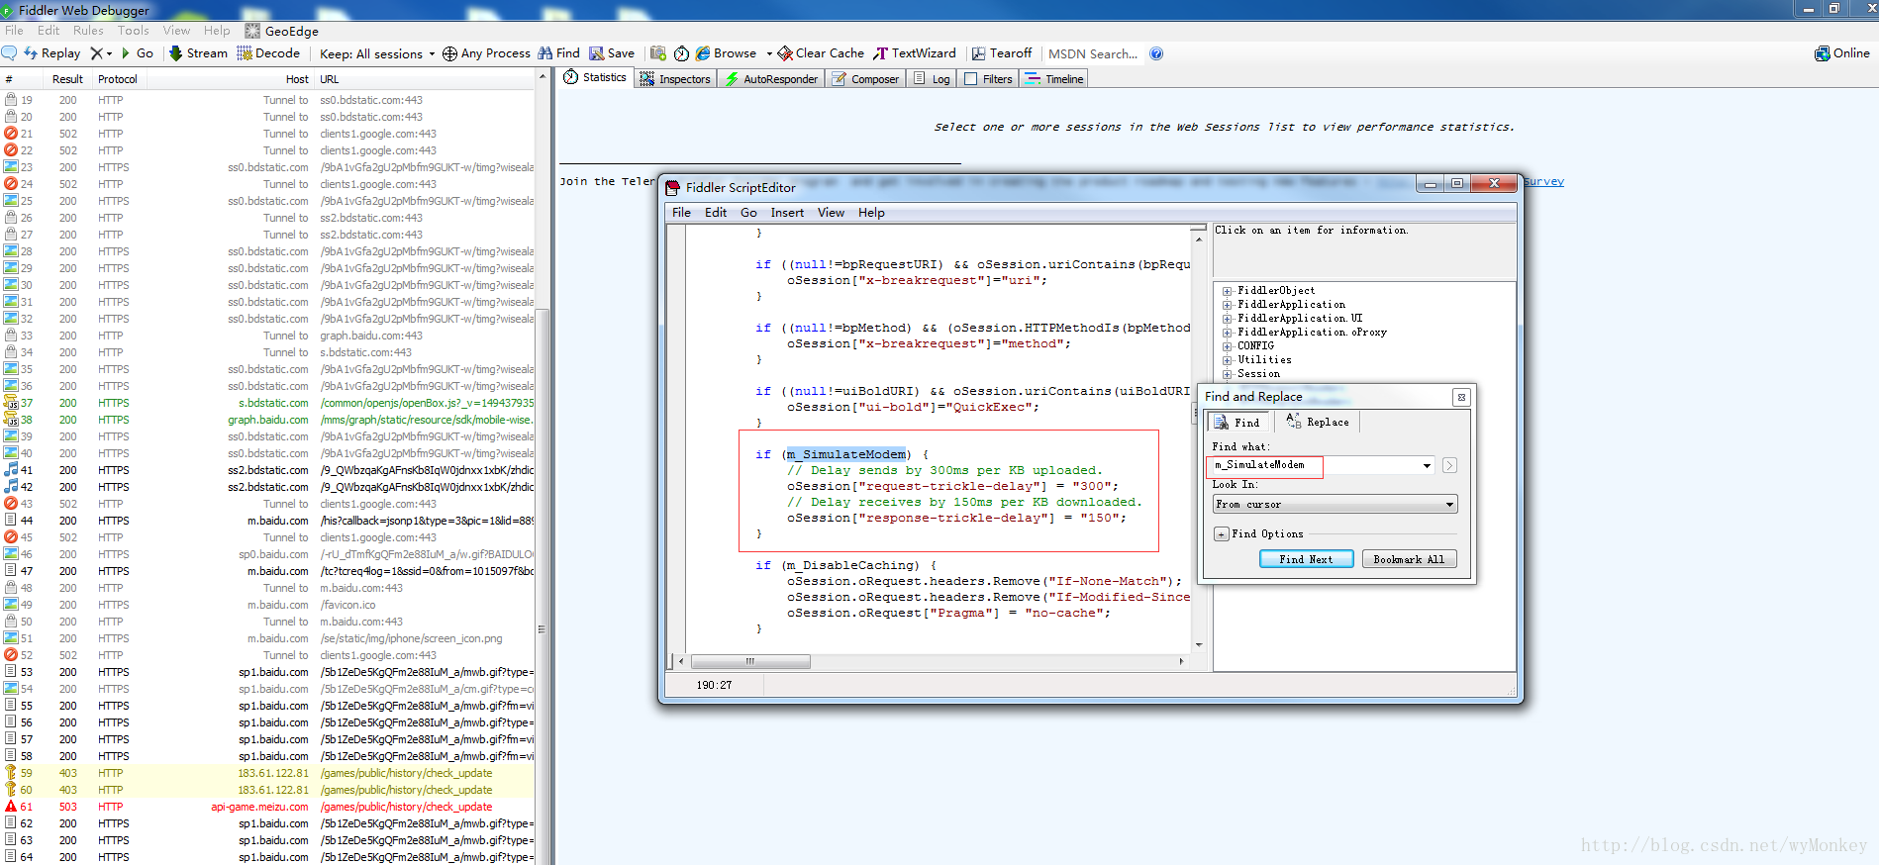This screenshot has width=1879, height=865.
Task: Click the Find binoculars toolbar button
Action: tap(558, 53)
